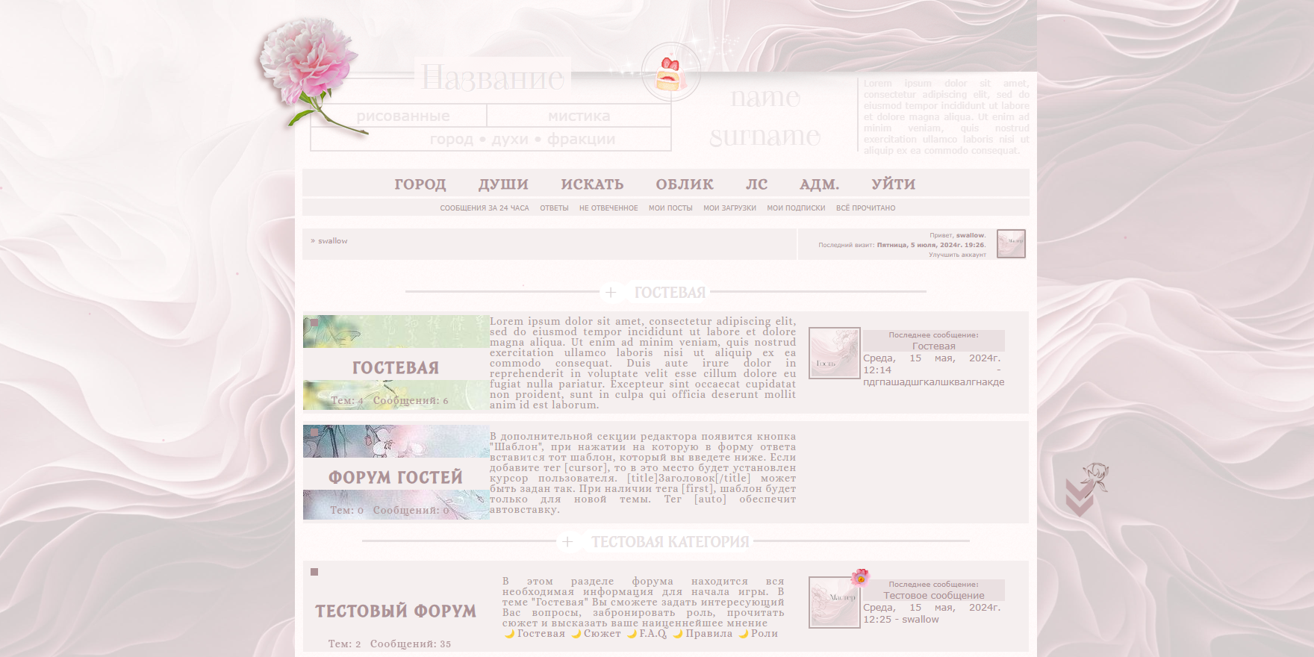Open the ОТВЕТЫ link
The image size is (1314, 657).
pyautogui.click(x=554, y=208)
